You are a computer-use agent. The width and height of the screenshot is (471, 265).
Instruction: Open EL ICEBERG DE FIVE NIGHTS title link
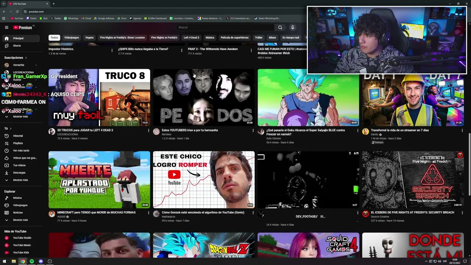coord(412,213)
